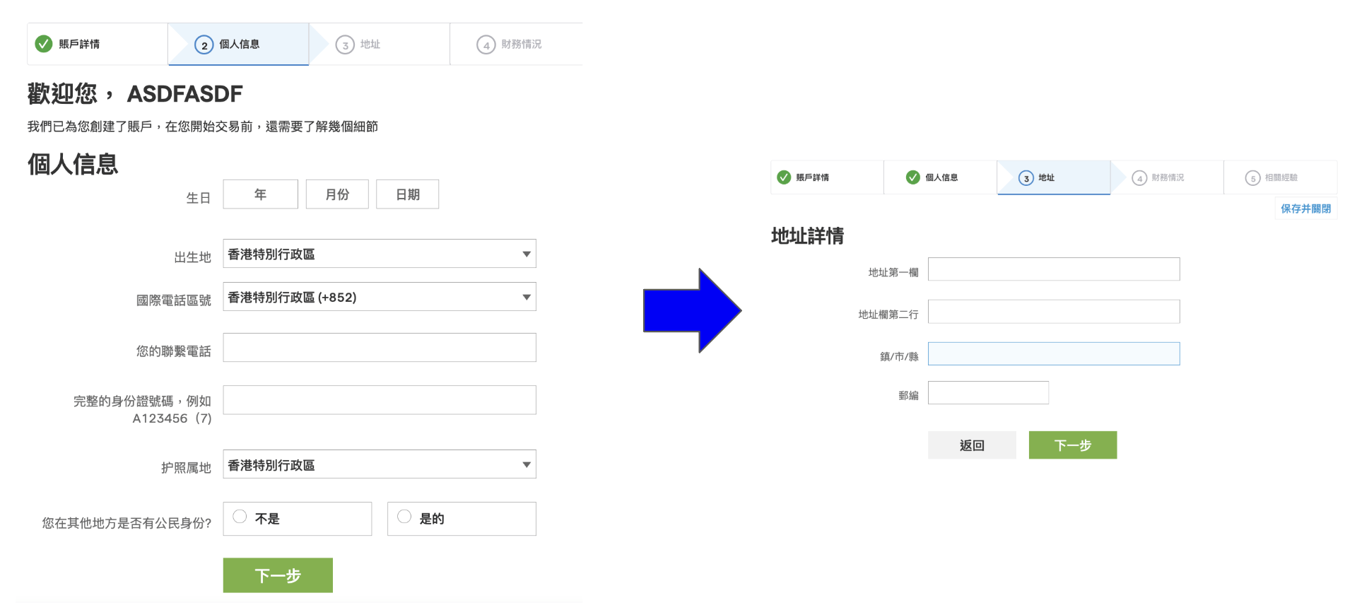Screen dimensions: 1357x605
Task: Click the green checkmark beside 個人信息 in right form
Action: [913, 177]
